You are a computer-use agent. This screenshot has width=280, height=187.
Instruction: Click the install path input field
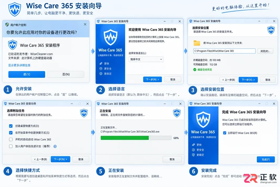(x=224, y=51)
